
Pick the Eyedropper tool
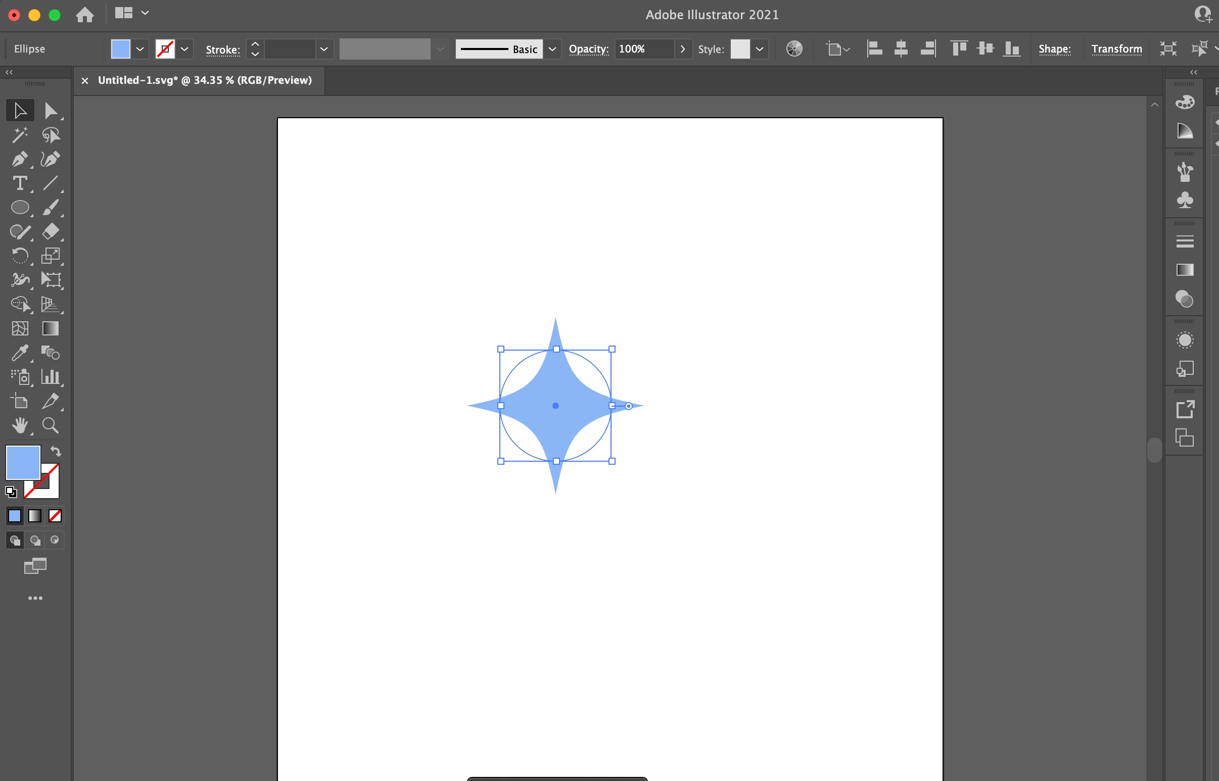point(19,353)
